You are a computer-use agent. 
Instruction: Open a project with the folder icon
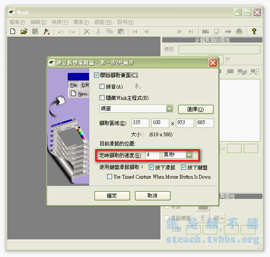tap(24, 31)
